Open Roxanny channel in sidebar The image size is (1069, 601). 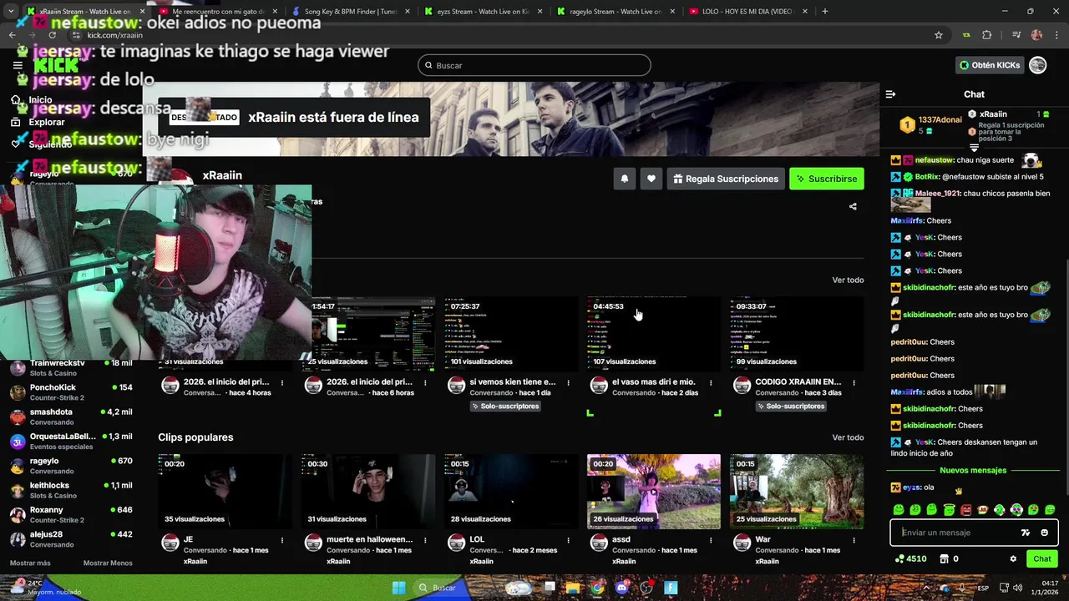click(x=70, y=514)
